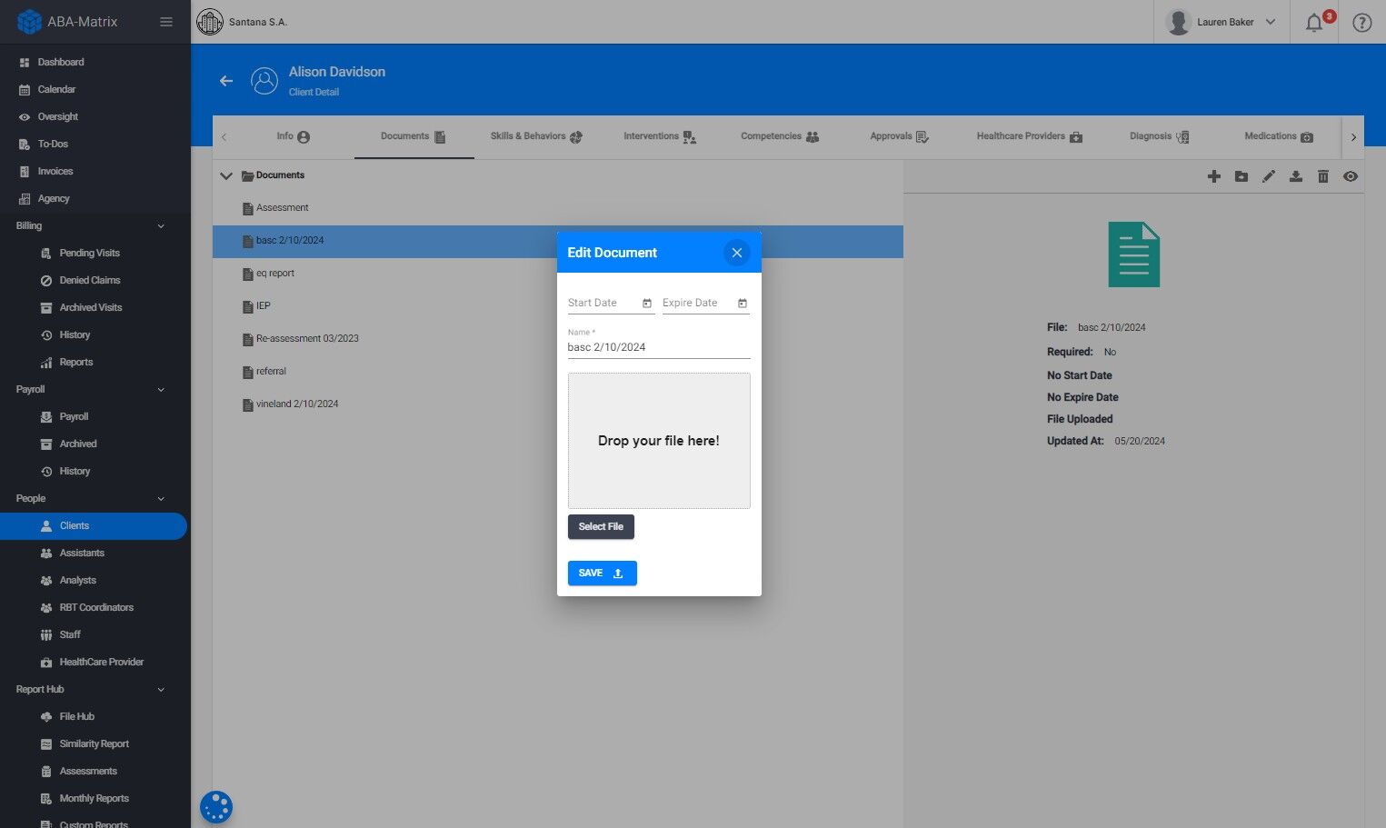The image size is (1386, 828).
Task: Switch to the Healthcare Providers tab
Action: [x=1029, y=136]
